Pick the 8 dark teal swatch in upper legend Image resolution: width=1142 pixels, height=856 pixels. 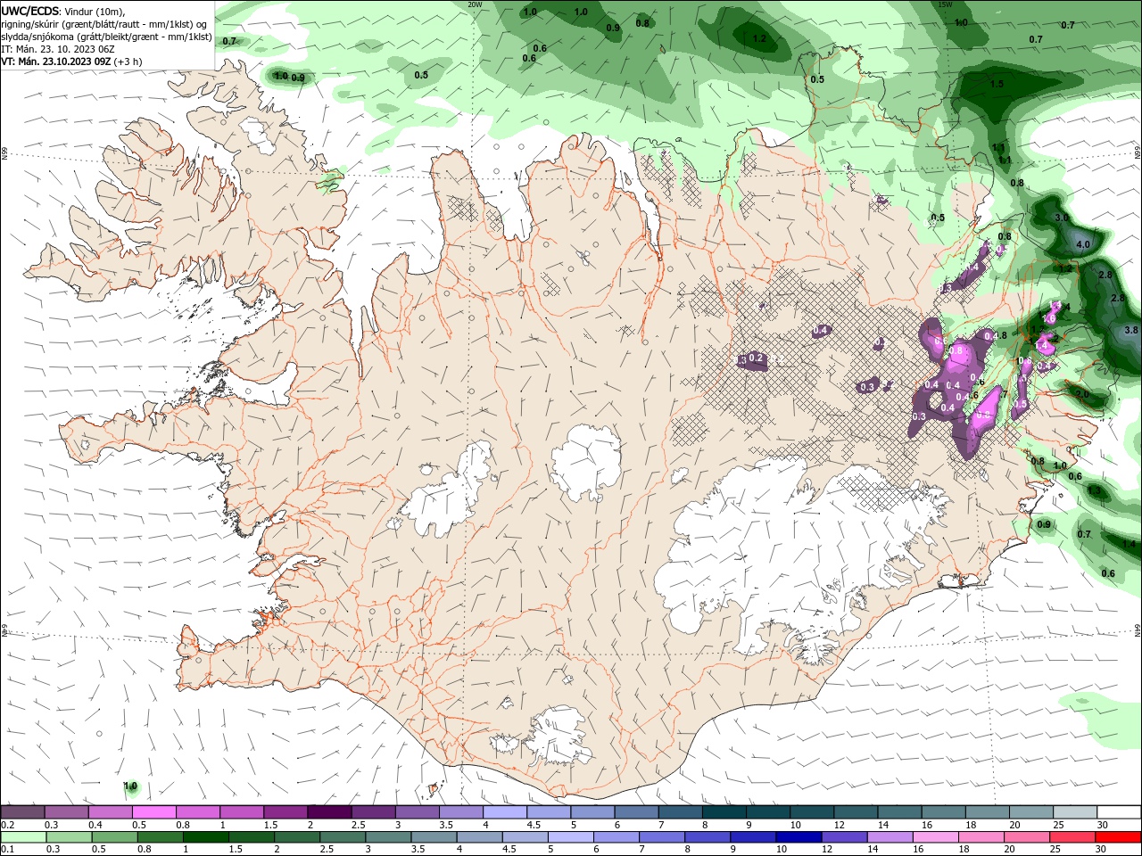724,811
